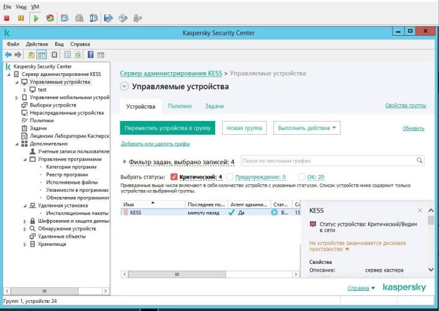Click the Новая группа button
Viewport: 439px width, 311px height.
coord(244,128)
